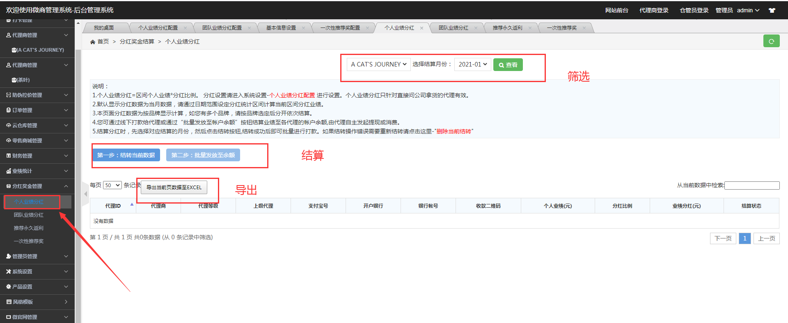This screenshot has height=323, width=788.
Task: Switch to the 我的桌面 tab
Action: point(104,28)
